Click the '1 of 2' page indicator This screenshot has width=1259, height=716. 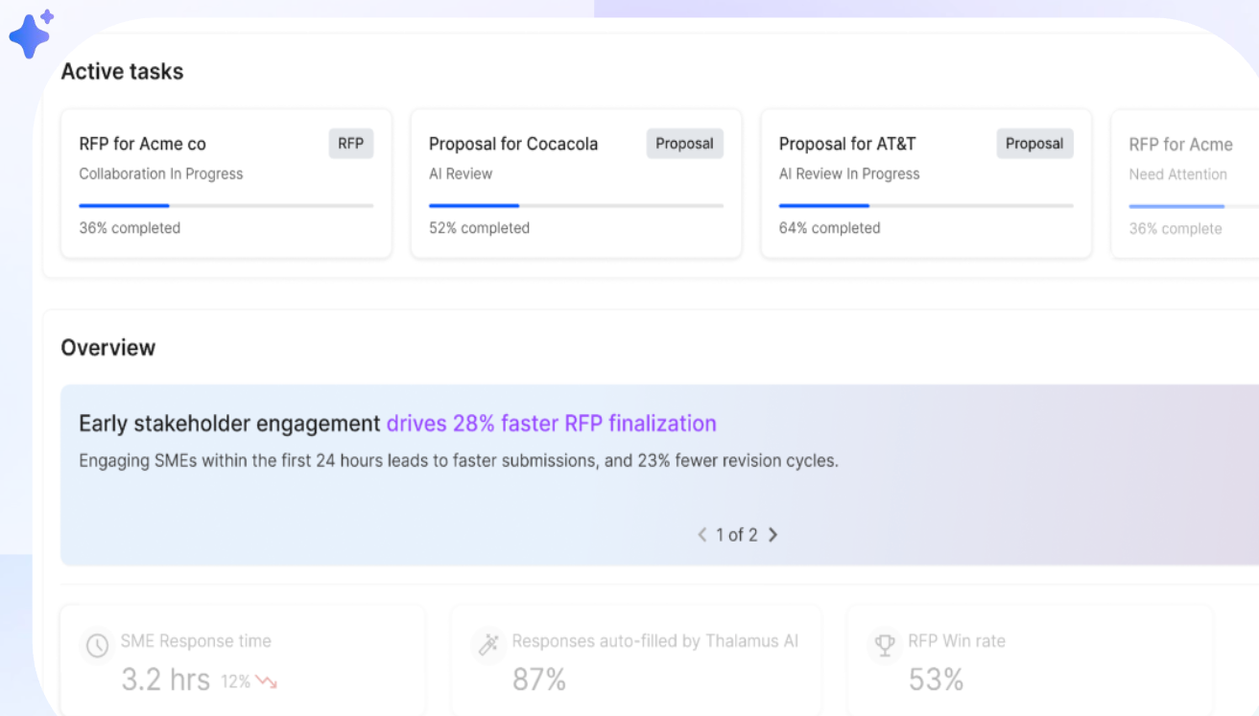[x=737, y=535]
